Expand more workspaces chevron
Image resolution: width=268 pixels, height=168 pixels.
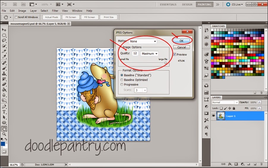coord(217,4)
